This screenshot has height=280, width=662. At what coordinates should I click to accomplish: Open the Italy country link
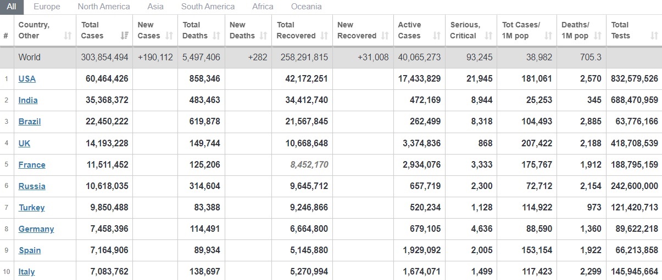coord(26,271)
